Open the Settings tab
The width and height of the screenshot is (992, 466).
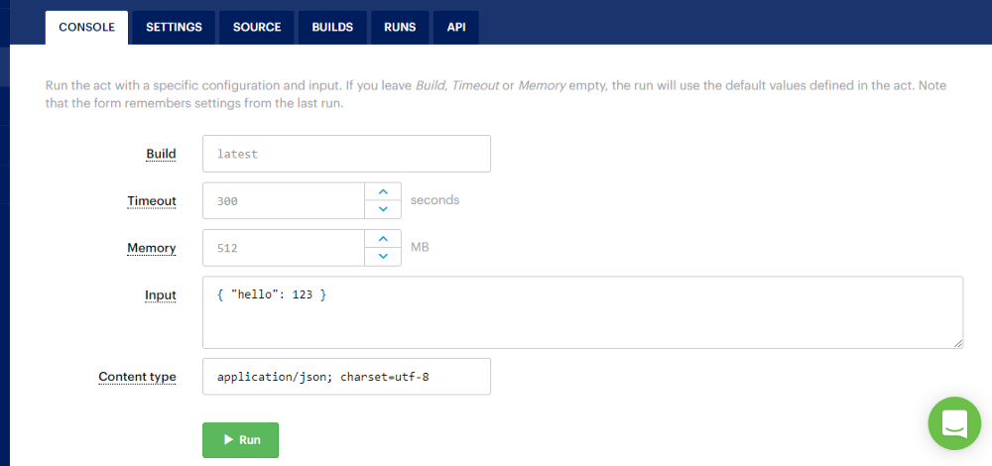[x=174, y=28]
